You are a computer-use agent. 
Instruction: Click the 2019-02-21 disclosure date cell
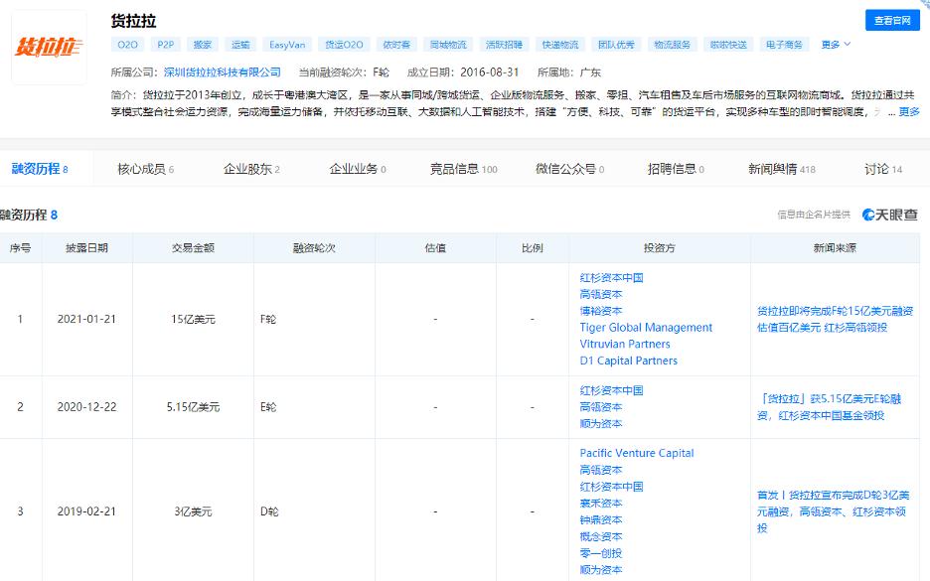tap(86, 511)
